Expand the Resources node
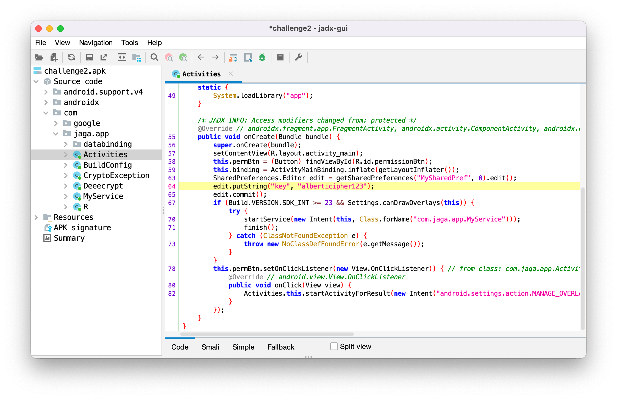Screen dimensions: 617x399 tap(36, 217)
